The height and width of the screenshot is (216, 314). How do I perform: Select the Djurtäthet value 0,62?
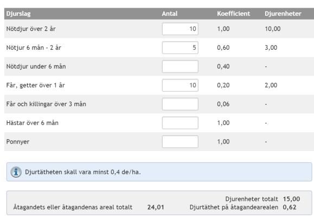pyautogui.click(x=290, y=207)
